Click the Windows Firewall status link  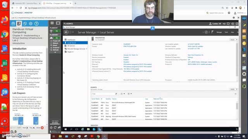(131, 55)
